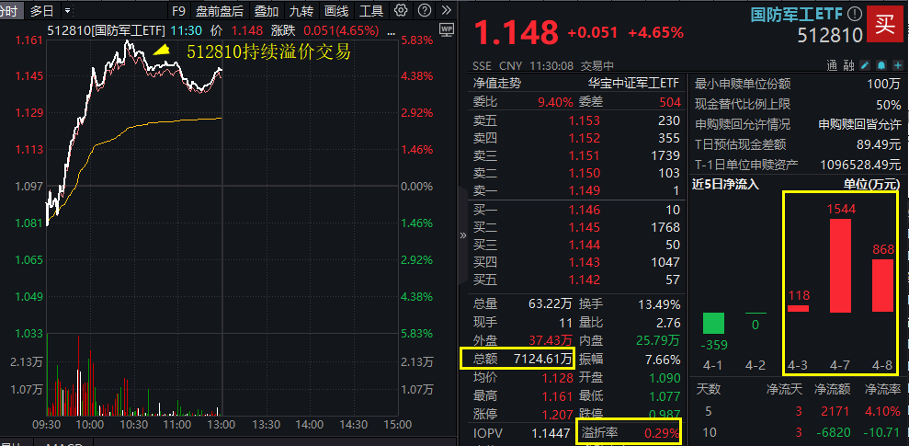Set a price alert bell icon

881,65
